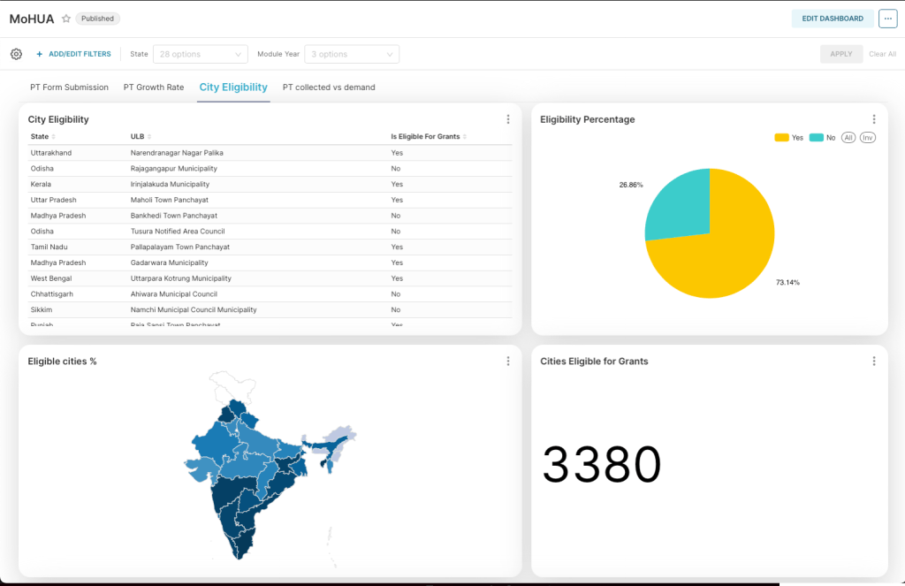Switch to PT collected vs demand tab
The height and width of the screenshot is (586, 905).
point(329,88)
